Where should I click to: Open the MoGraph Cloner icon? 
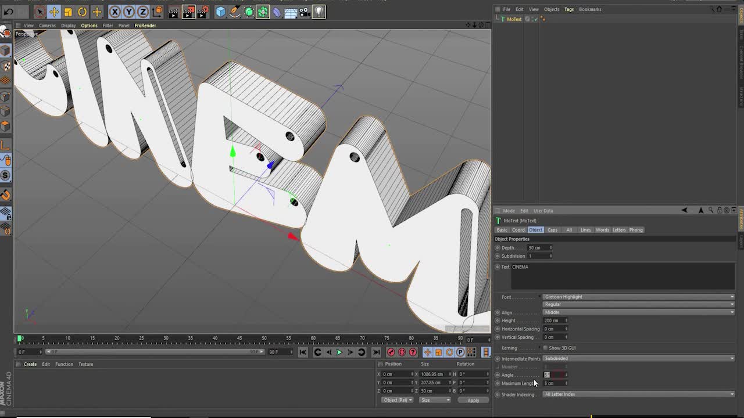click(263, 12)
